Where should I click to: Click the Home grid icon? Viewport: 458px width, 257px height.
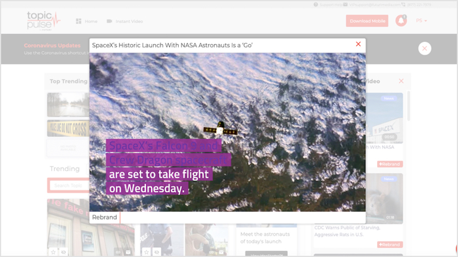click(79, 21)
